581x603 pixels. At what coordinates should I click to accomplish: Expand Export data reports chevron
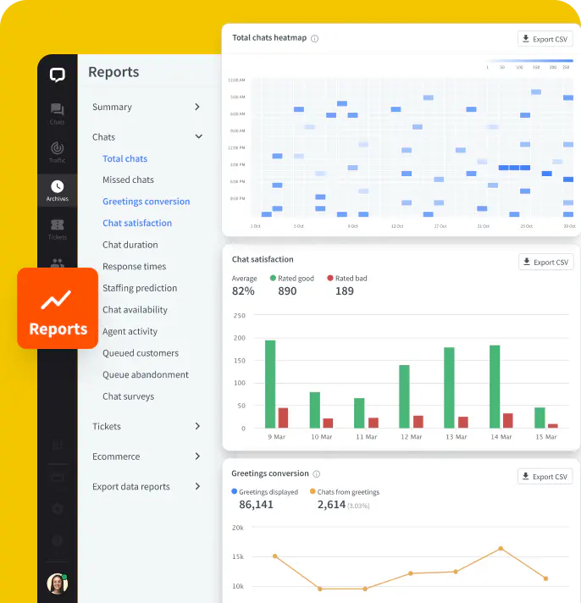pyautogui.click(x=197, y=486)
